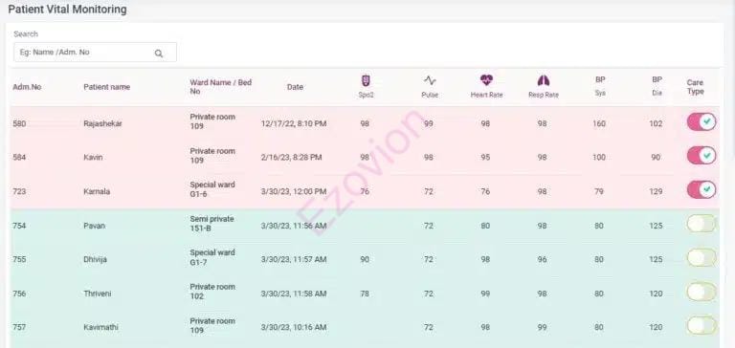Click Kavin's BP Sys value 100
The height and width of the screenshot is (348, 735).
coord(599,158)
